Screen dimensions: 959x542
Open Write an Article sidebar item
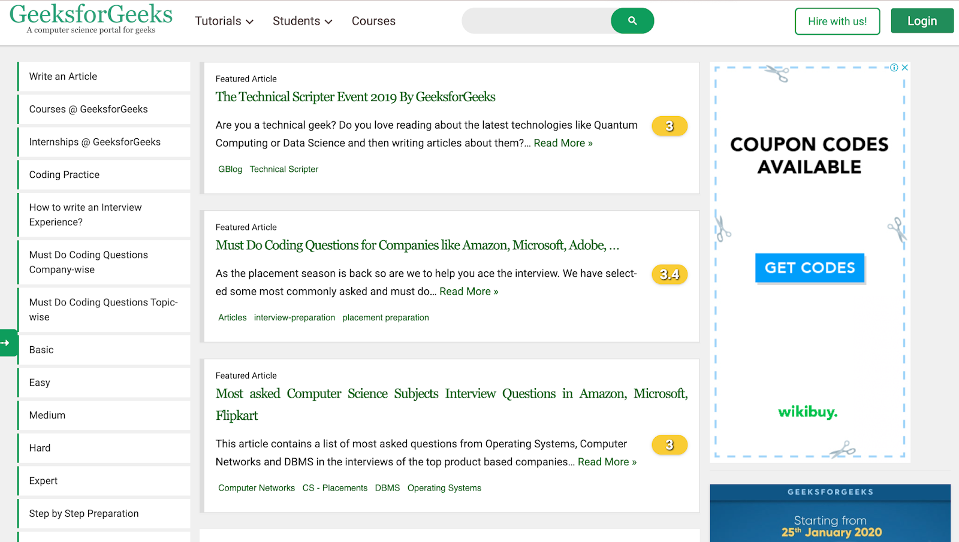[x=104, y=77]
